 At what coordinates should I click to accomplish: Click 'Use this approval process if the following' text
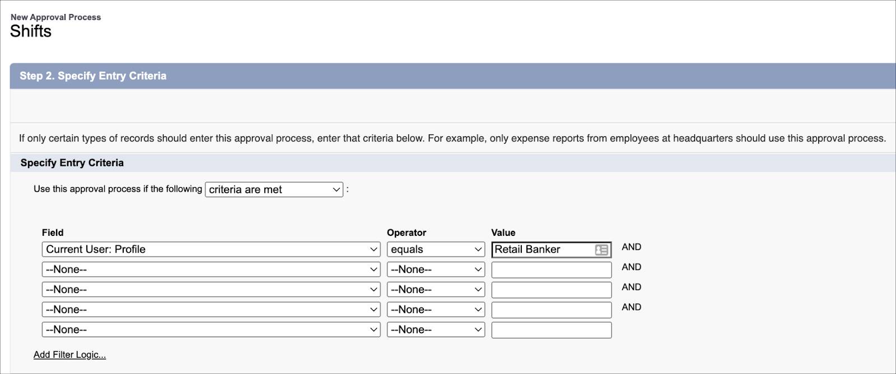pos(118,189)
